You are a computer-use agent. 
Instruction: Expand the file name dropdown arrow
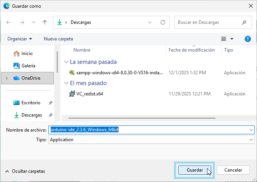251,130
